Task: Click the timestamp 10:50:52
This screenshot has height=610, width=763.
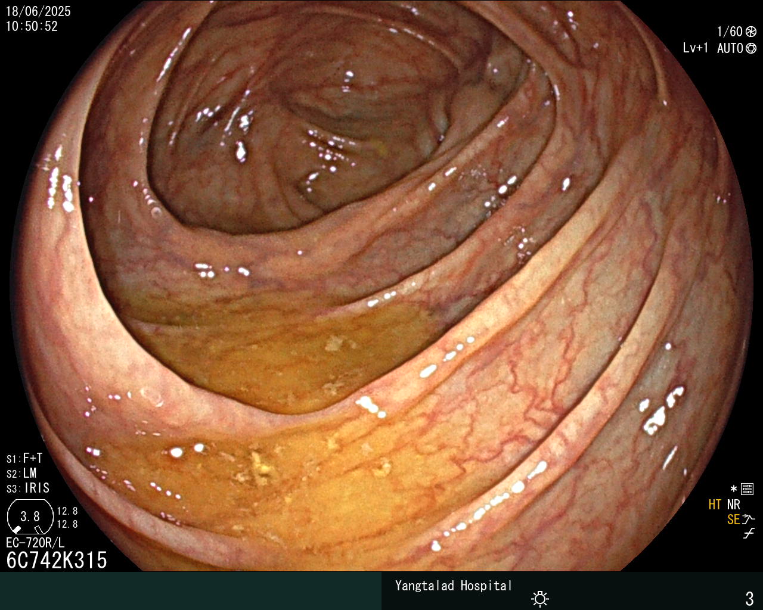Action: 32,26
